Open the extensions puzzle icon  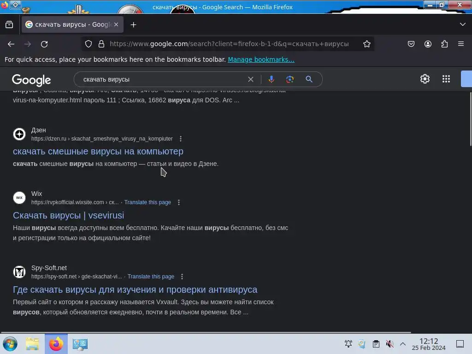click(x=444, y=44)
